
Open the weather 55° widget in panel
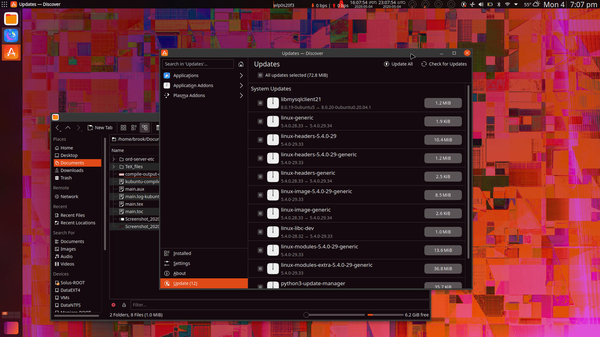(x=532, y=5)
